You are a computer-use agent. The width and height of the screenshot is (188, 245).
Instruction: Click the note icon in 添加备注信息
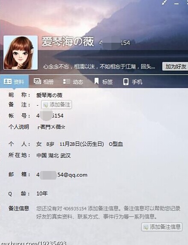146,227
